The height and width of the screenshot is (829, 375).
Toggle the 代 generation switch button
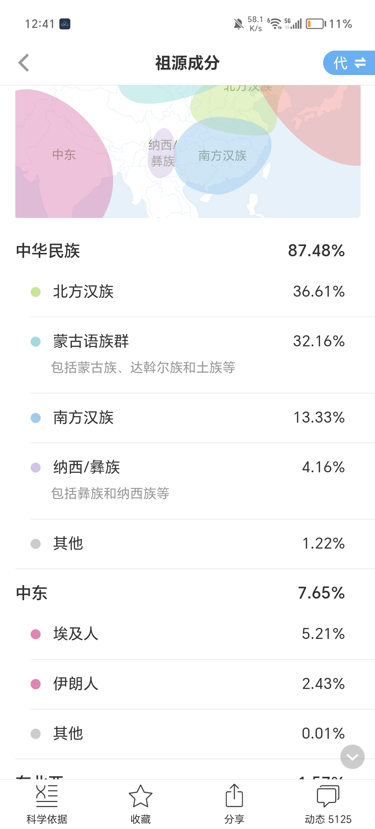[349, 63]
